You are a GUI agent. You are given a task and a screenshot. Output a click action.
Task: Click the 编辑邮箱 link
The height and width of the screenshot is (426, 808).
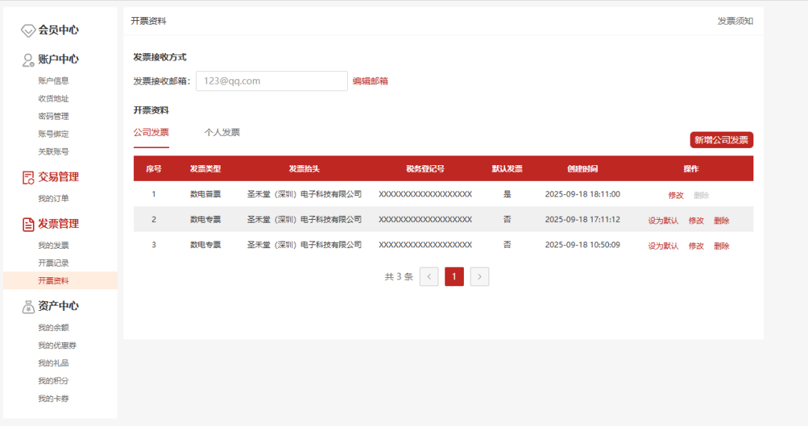coord(370,81)
